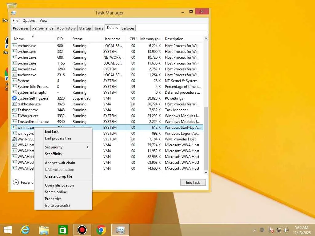Viewport: 315px width, 236px height.
Task: Click the System Idle Process icon
Action: coord(14,86)
